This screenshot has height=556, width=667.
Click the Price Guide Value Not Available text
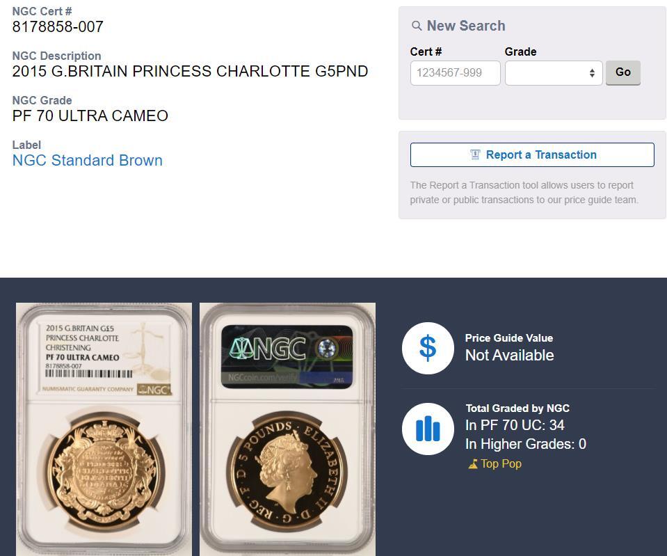point(510,355)
